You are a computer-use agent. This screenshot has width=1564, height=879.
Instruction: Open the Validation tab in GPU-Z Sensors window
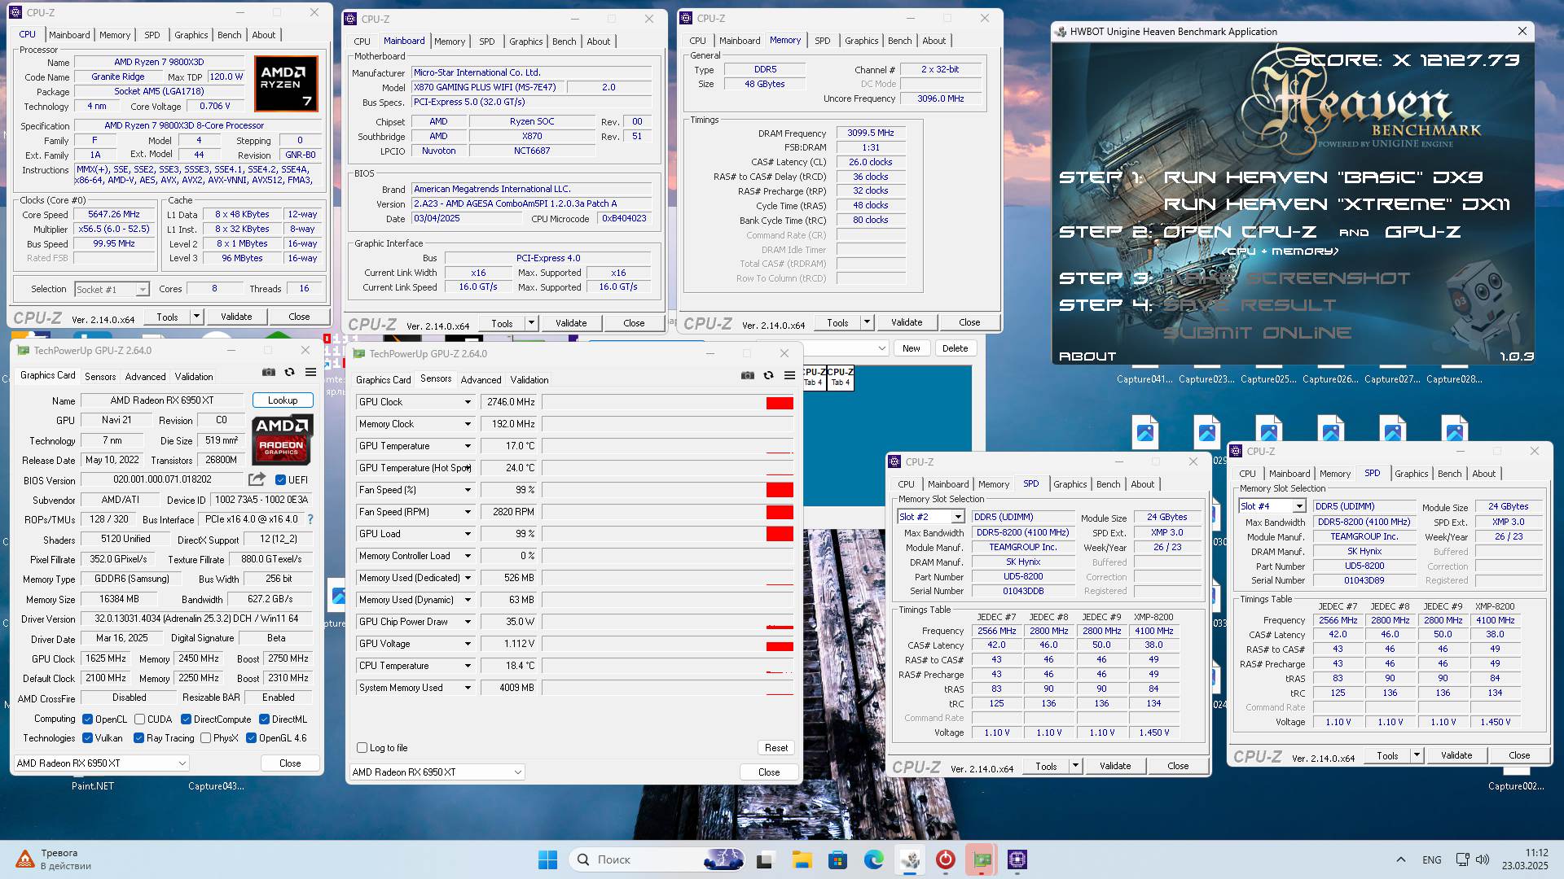(529, 380)
